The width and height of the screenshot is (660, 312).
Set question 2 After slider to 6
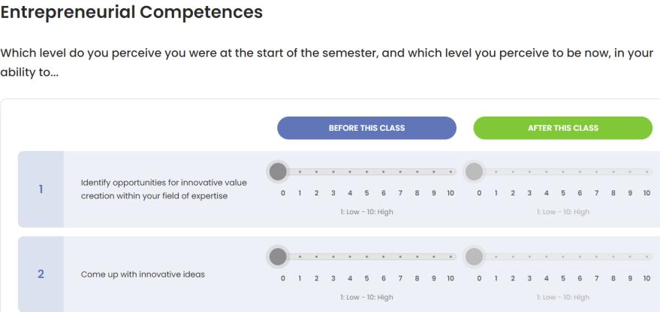(x=580, y=256)
